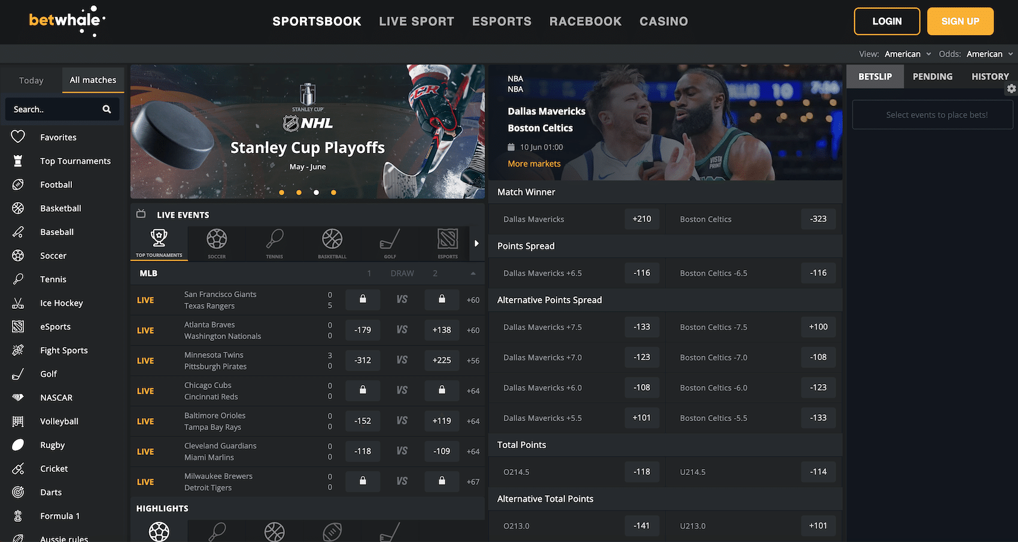
Task: Show next sports in Live Events carousel
Action: pyautogui.click(x=476, y=243)
